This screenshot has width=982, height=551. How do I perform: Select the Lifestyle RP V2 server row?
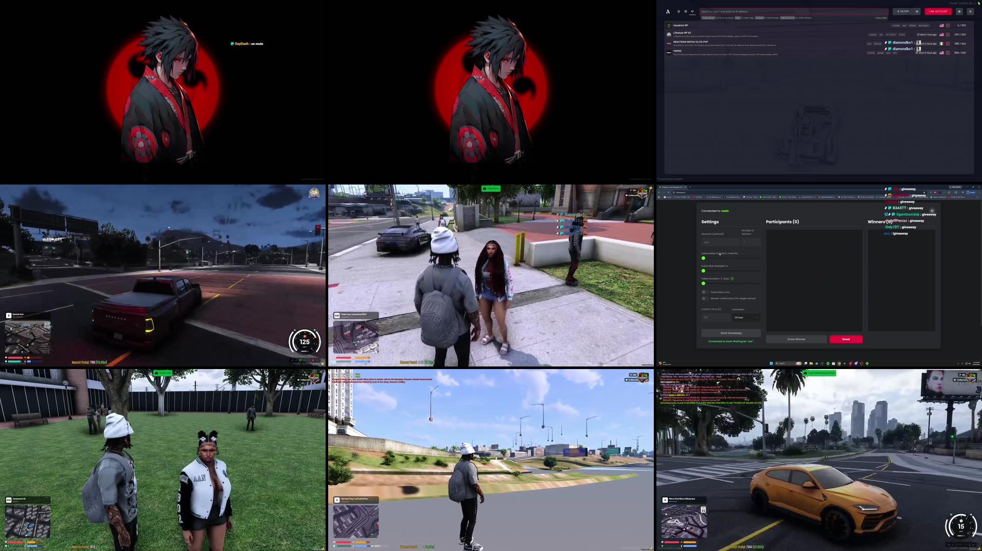point(818,34)
